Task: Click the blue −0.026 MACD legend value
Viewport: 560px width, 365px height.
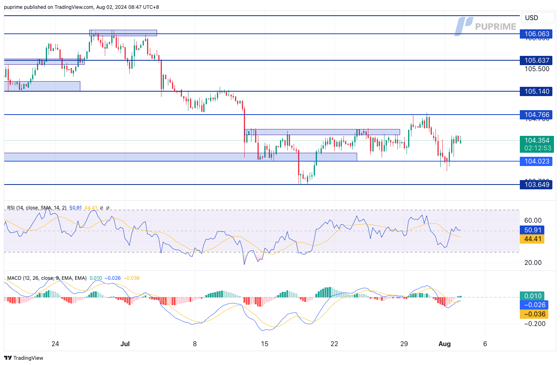Action: (113, 278)
